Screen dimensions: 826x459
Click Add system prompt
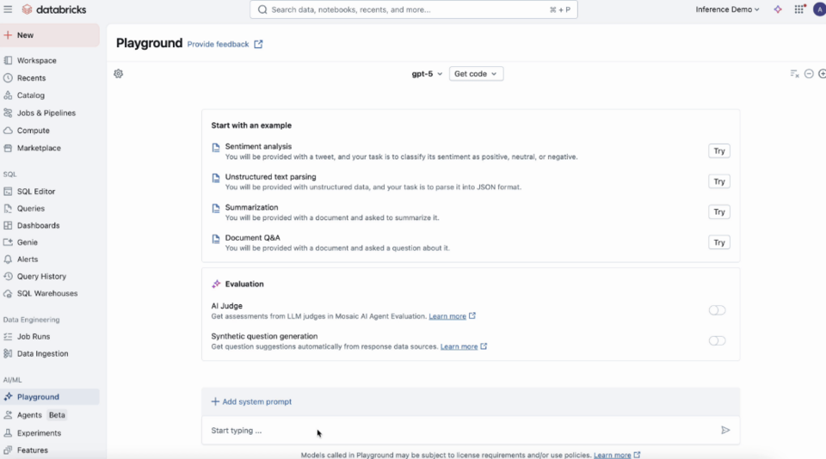251,401
